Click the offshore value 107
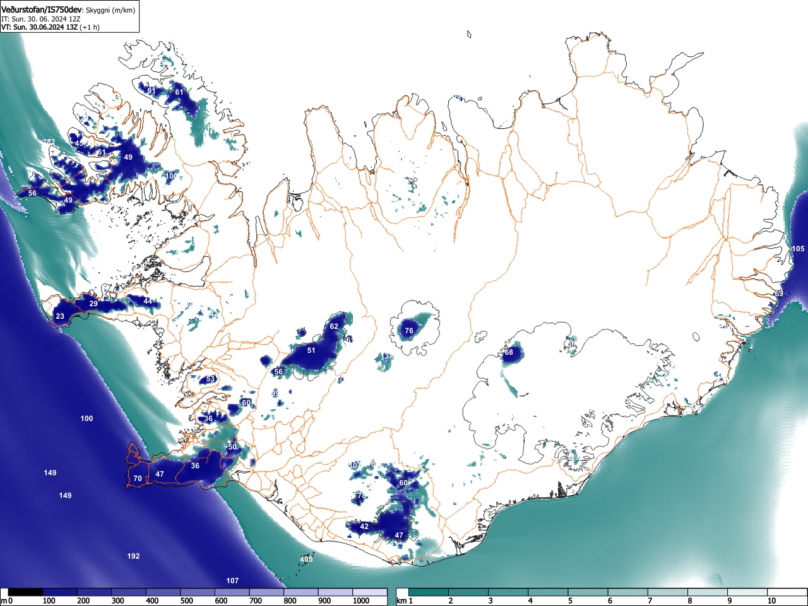The image size is (808, 606). coord(232,581)
